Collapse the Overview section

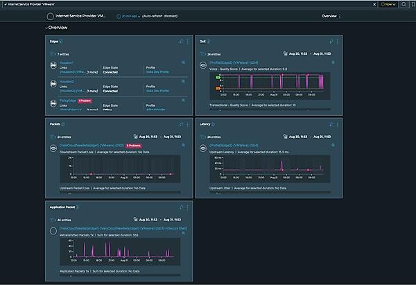coord(46,28)
